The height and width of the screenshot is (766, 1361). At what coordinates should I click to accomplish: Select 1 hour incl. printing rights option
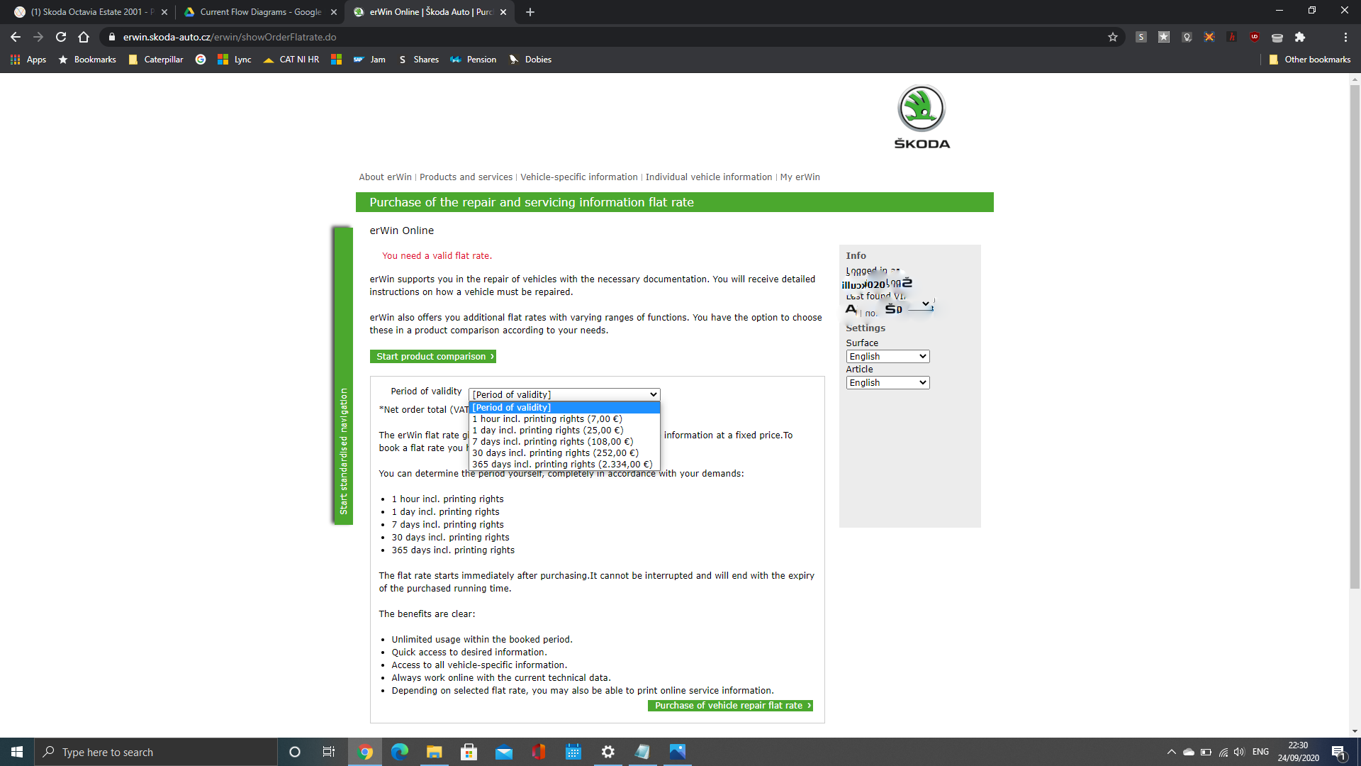point(547,419)
